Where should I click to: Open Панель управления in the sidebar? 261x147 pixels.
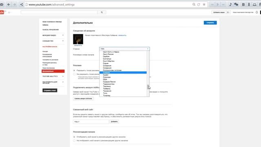(51, 30)
